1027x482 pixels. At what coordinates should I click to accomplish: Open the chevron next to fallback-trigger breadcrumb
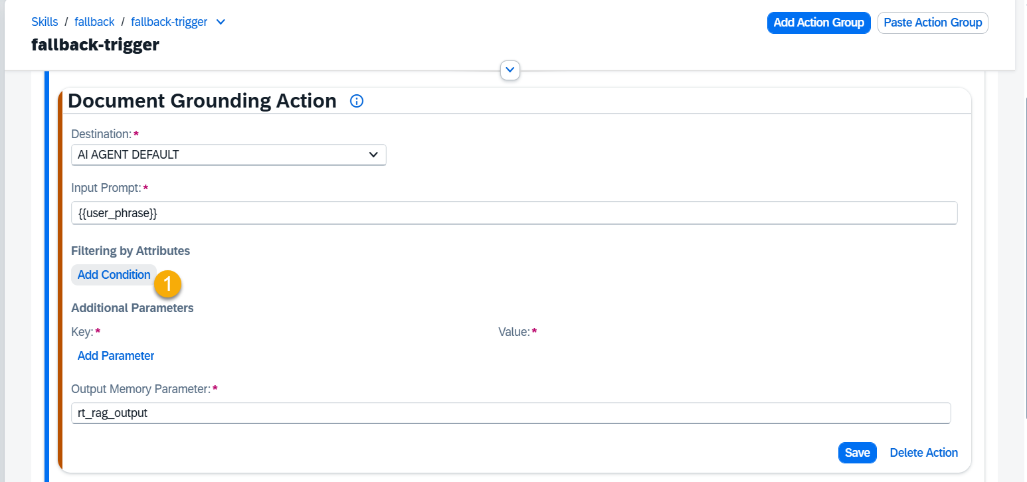(x=221, y=22)
